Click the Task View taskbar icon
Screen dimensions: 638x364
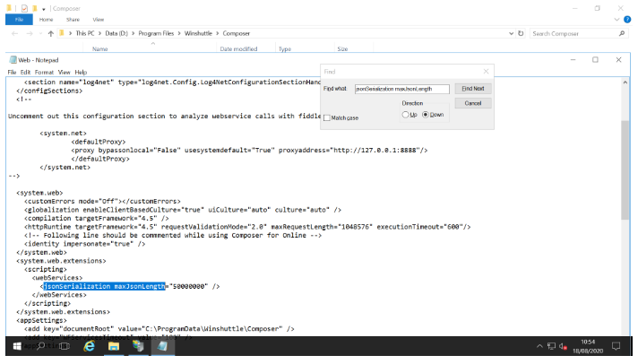[65, 345]
